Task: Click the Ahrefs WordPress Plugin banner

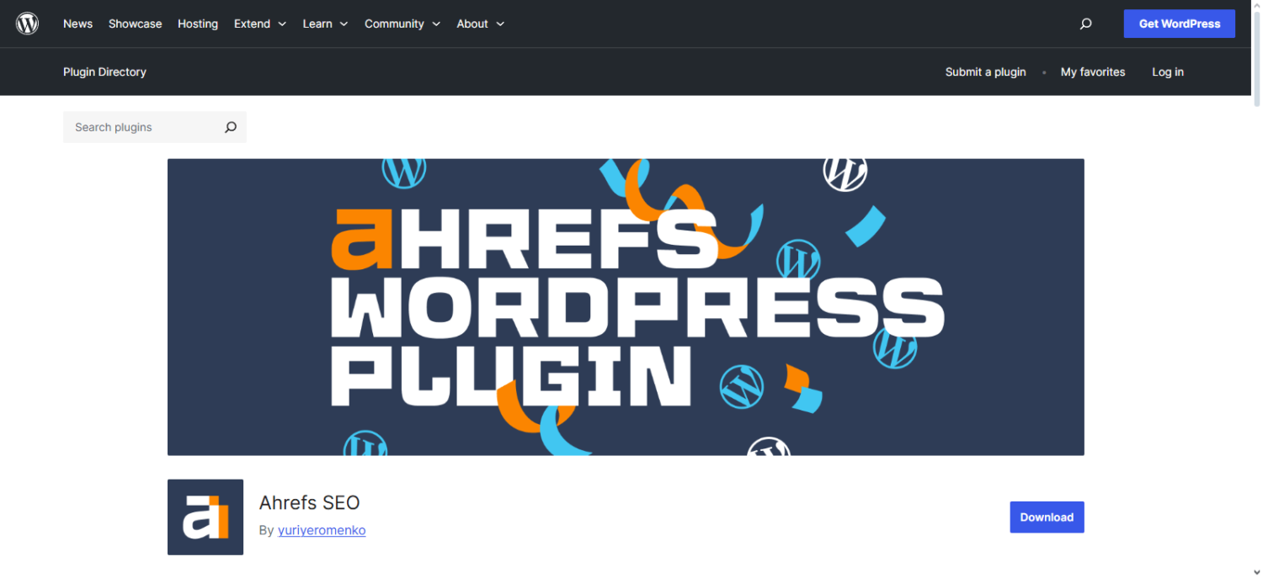Action: [x=626, y=307]
